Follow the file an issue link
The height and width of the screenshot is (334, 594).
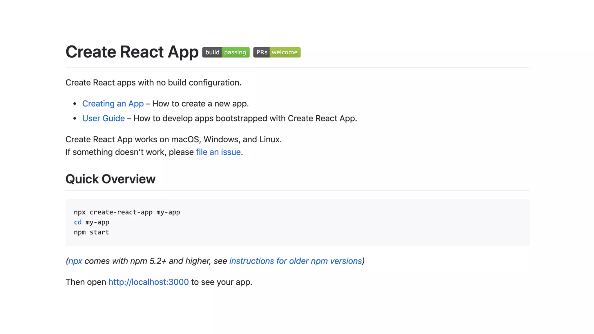[218, 152]
